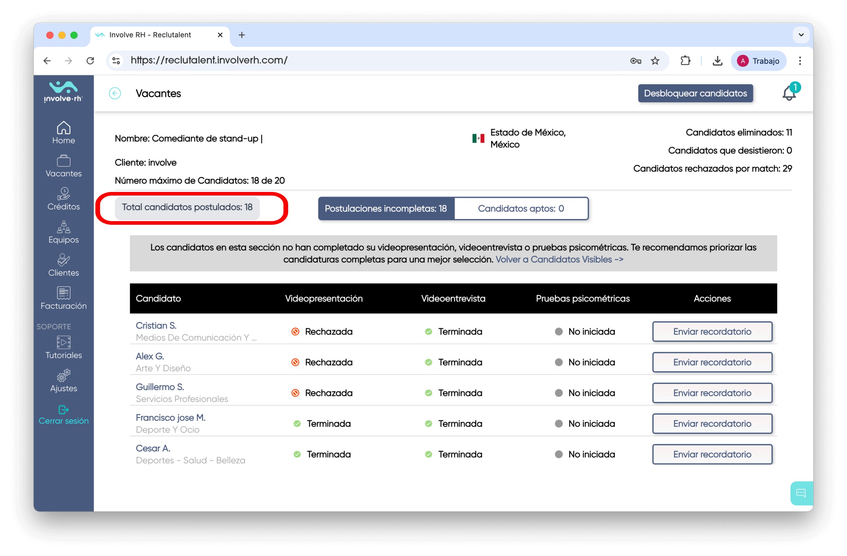
Task: Go to Vacantes in sidebar
Action: tap(63, 166)
